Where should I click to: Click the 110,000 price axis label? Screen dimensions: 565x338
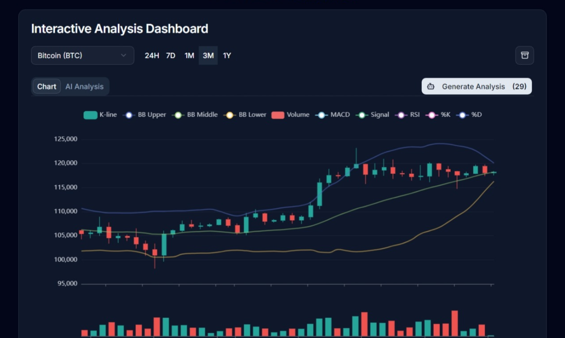pyautogui.click(x=66, y=211)
